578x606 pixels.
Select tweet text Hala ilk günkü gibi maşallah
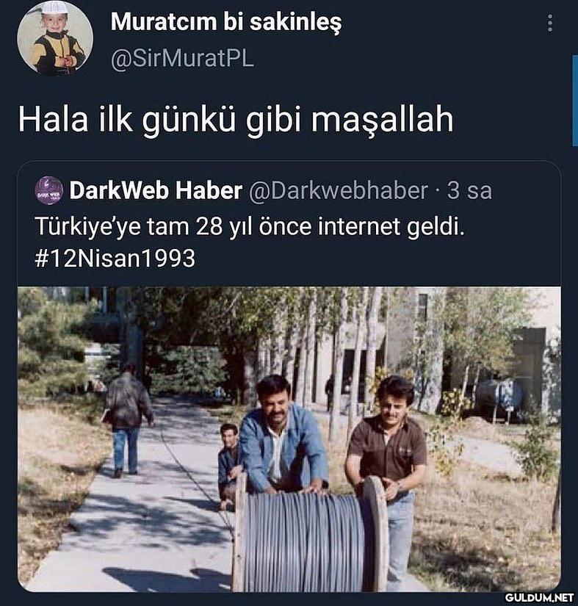click(x=236, y=120)
